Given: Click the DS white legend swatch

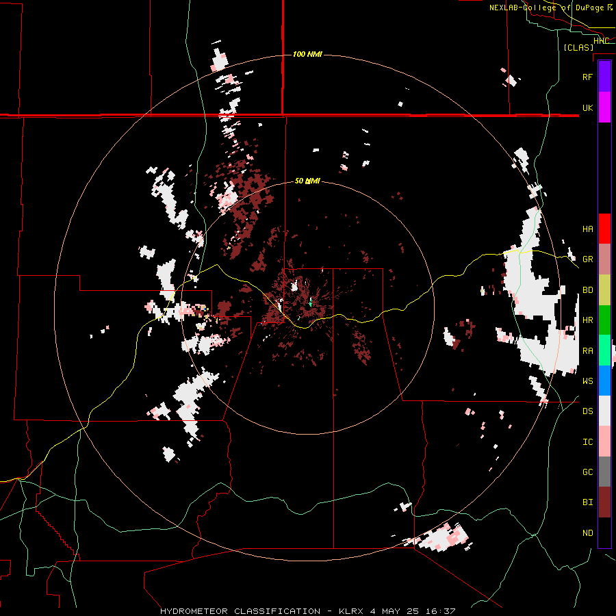Looking at the screenshot, I should click(604, 411).
